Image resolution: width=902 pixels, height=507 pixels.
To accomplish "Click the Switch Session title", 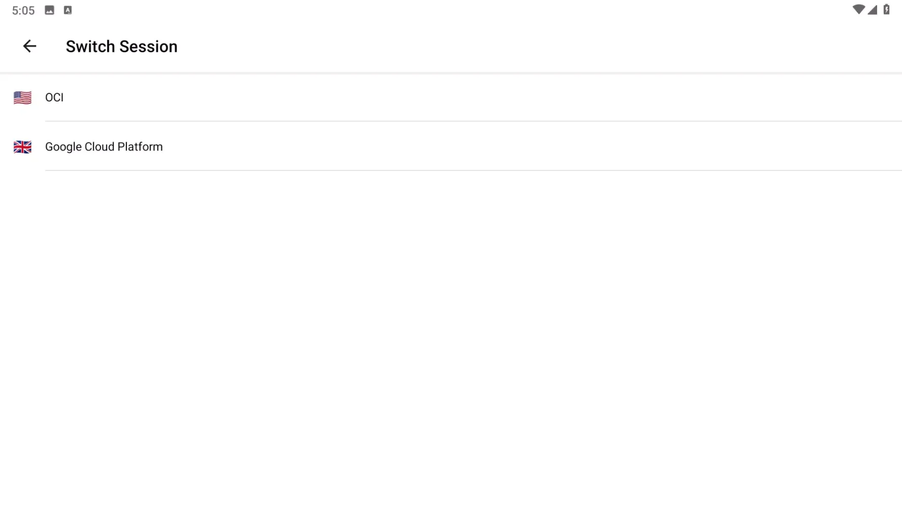I will [x=121, y=47].
